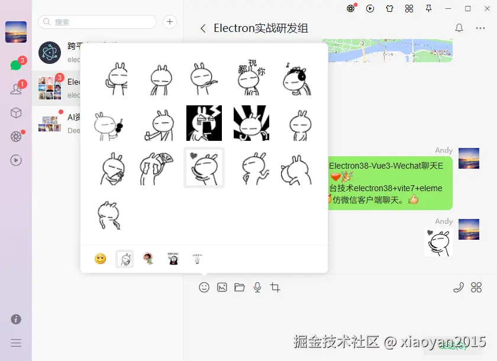Click the user profile avatar in sidebar
Viewport: 497px width, 361px height.
[x=16, y=32]
